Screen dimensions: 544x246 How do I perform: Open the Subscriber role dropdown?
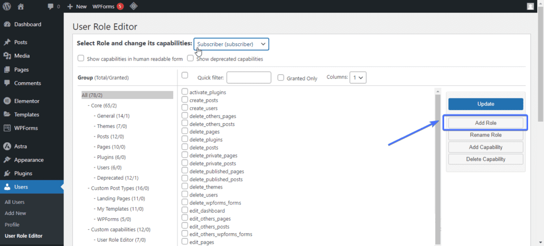[x=231, y=44]
